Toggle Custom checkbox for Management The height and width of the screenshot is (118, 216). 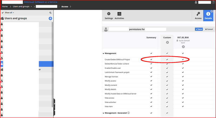point(167,53)
